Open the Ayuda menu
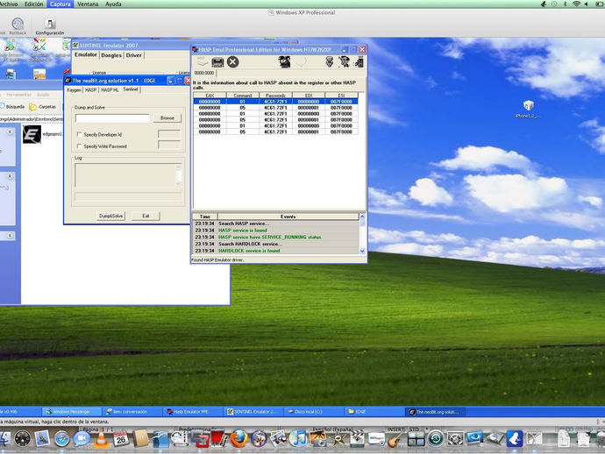The width and height of the screenshot is (605, 454). (113, 4)
